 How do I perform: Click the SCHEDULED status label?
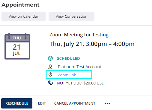tap(68, 58)
